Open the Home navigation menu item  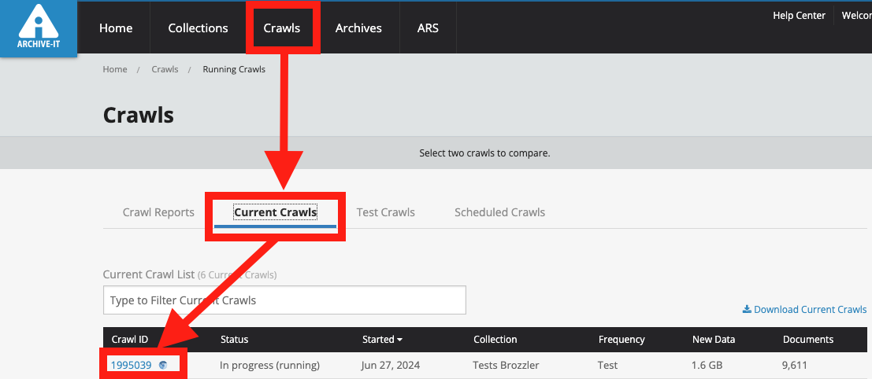(x=116, y=28)
